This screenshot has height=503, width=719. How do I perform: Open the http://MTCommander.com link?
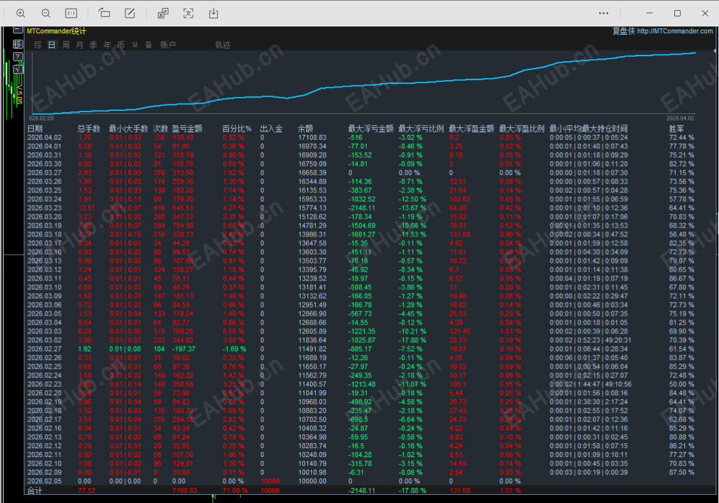[674, 32]
